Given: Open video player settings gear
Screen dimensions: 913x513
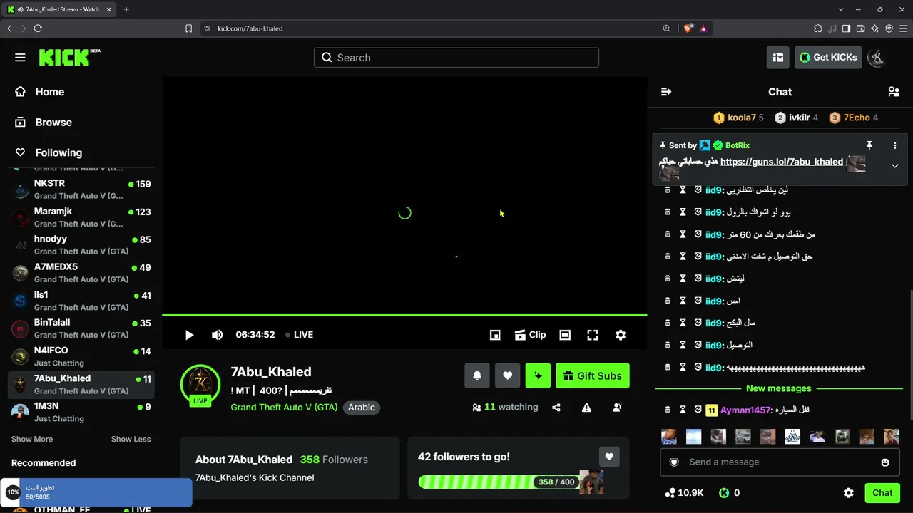Looking at the screenshot, I should [x=621, y=335].
